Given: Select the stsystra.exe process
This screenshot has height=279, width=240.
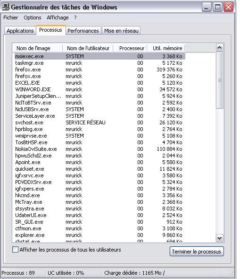Looking at the screenshot, I should click(x=99, y=209).
